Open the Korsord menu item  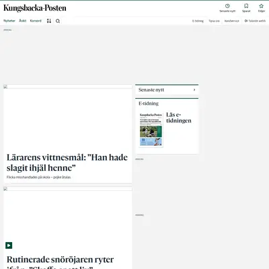36,21
